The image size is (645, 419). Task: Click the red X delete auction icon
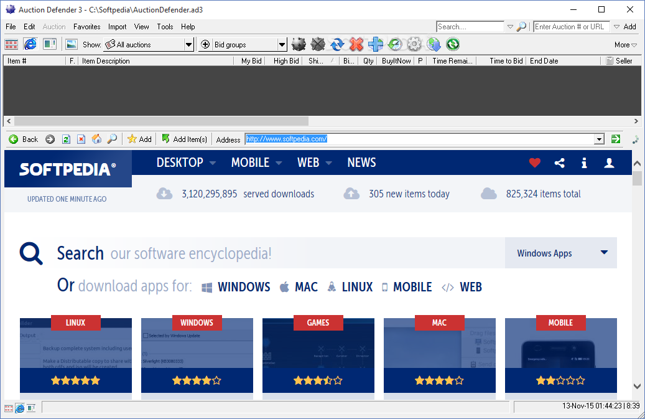click(x=356, y=44)
